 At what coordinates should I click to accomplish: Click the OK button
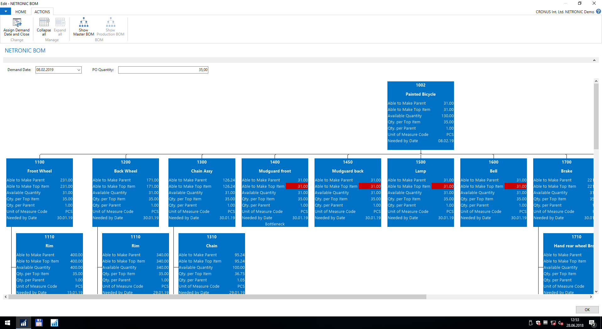[x=587, y=310]
